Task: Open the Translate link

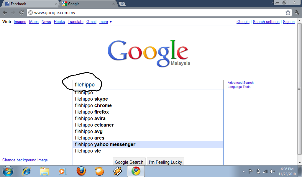Action: pos(75,22)
